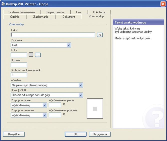The image size is (167, 141).
Task: Click the Kolor value input field
Action: pos(19,55)
